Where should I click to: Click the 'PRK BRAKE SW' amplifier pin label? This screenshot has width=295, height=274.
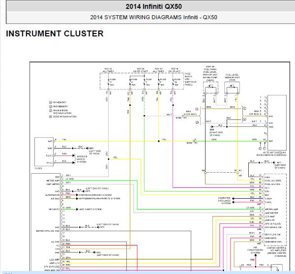(273, 227)
